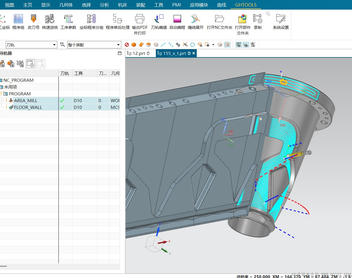
Task: Open the 刀轨编辑 toolpath editor
Action: 159,19
